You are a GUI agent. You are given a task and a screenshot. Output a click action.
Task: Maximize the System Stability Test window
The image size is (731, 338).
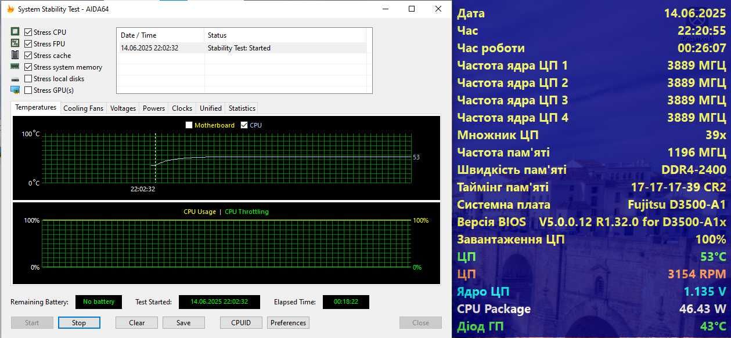click(x=412, y=9)
